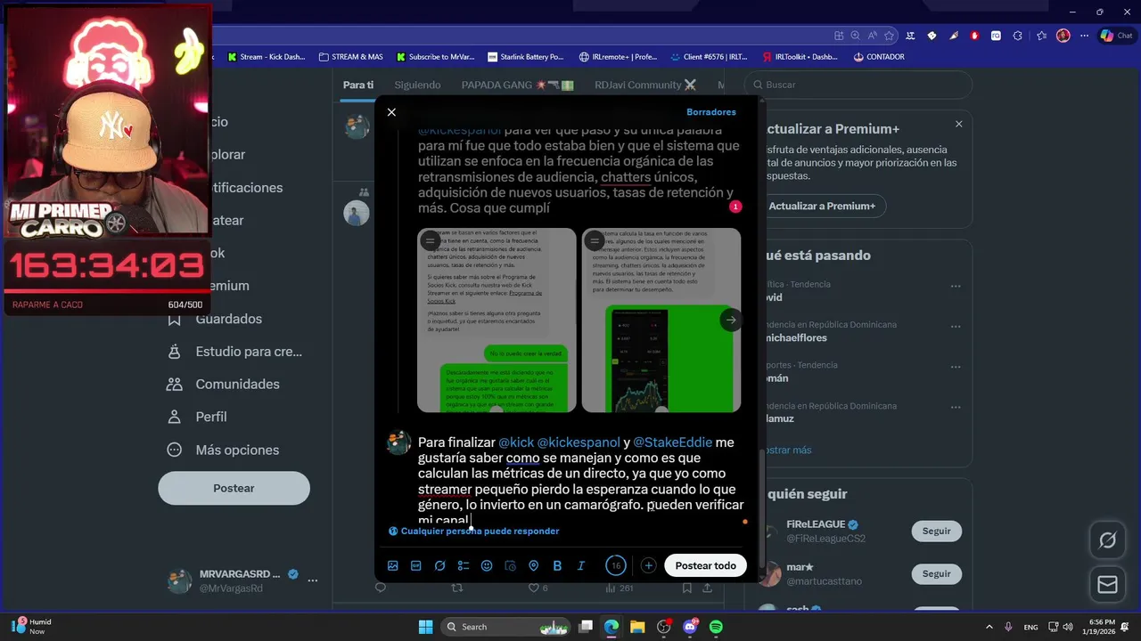
Task: Add another post to the thread
Action: [648, 565]
